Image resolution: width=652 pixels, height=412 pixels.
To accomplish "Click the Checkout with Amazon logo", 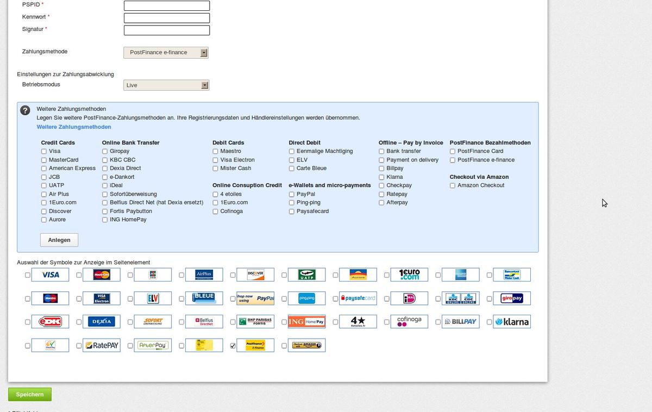I will 306,345.
